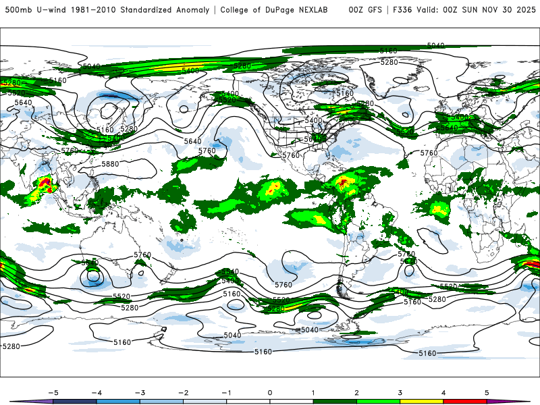Click the light blue -3 to -2 legend swatch
Image resolution: width=540 pixels, height=405 pixels.
pos(161,402)
